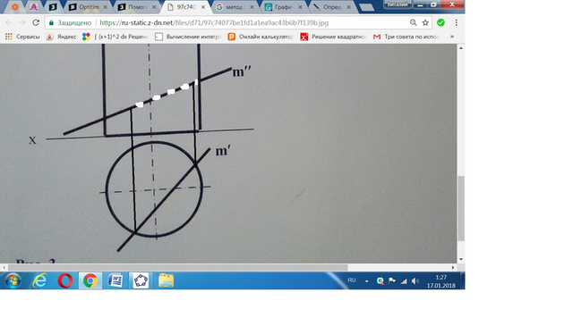Switch to the График tab
Viewport: 573px width, 334px height.
point(284,7)
